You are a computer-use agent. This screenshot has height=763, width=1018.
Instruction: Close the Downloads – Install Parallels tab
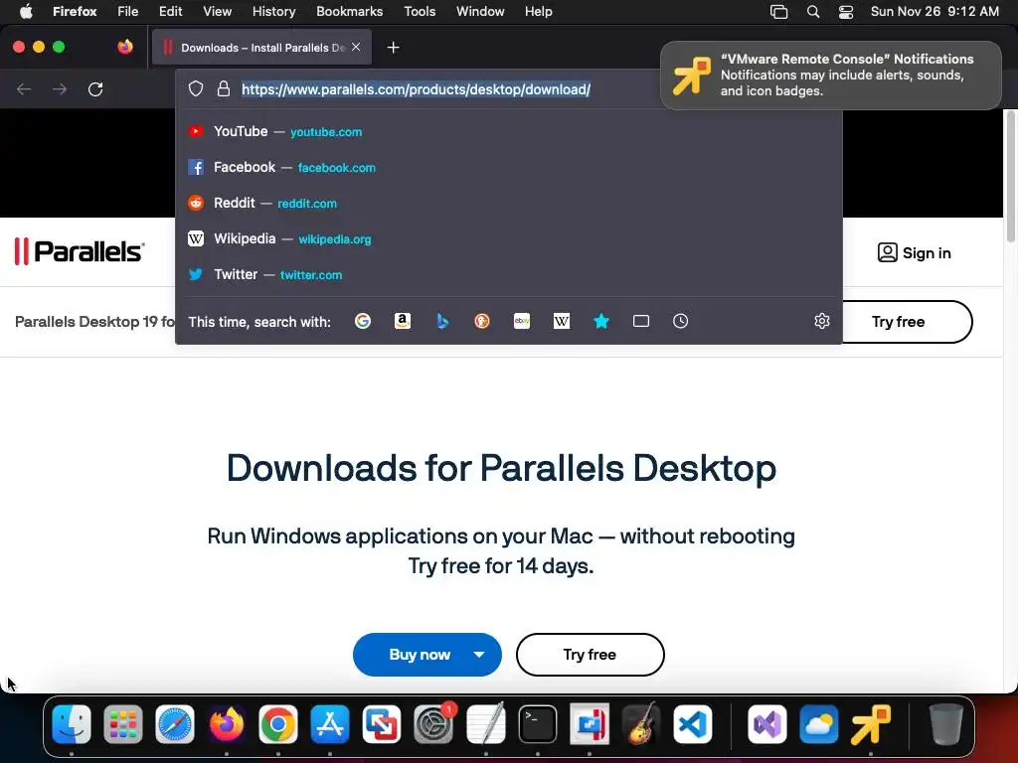(356, 47)
